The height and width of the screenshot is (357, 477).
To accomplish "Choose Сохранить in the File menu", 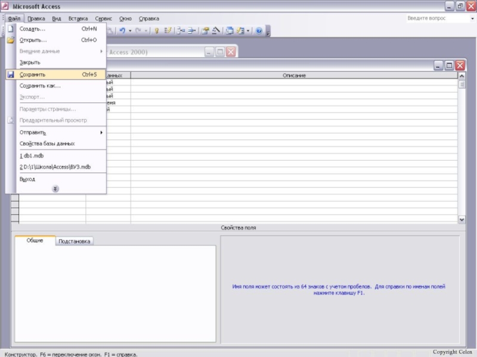I will tap(33, 75).
